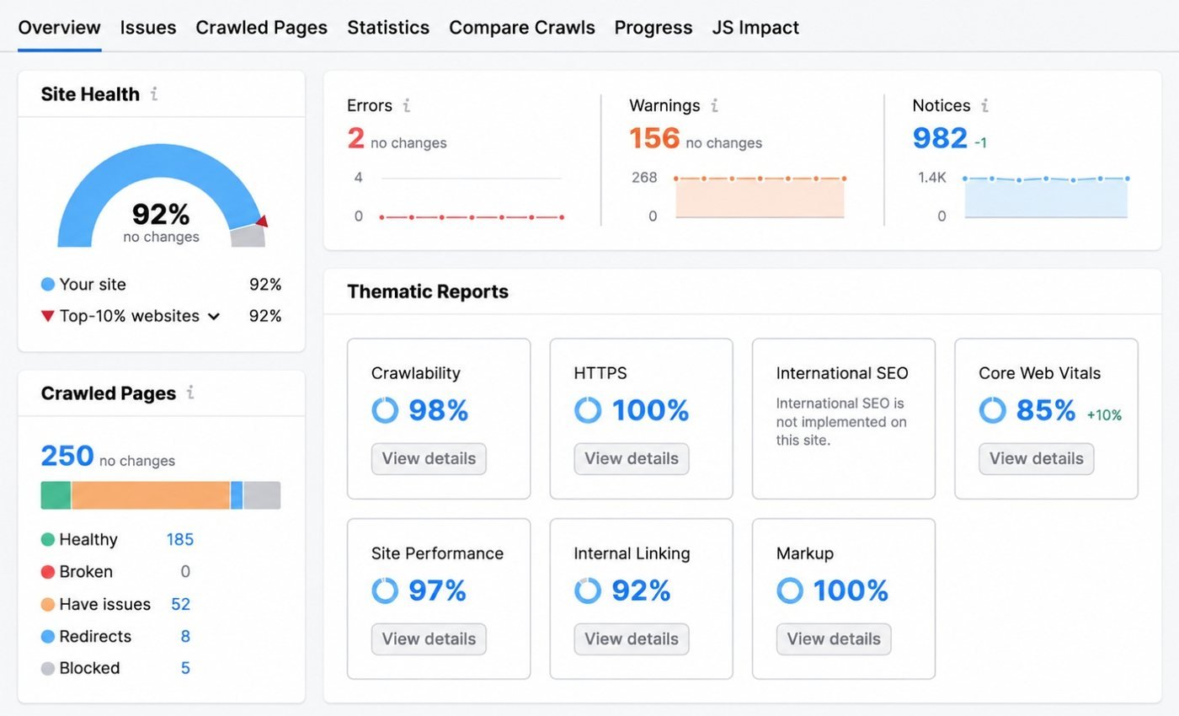The image size is (1179, 716).
Task: Click the crawled pages total 250
Action: (x=67, y=456)
